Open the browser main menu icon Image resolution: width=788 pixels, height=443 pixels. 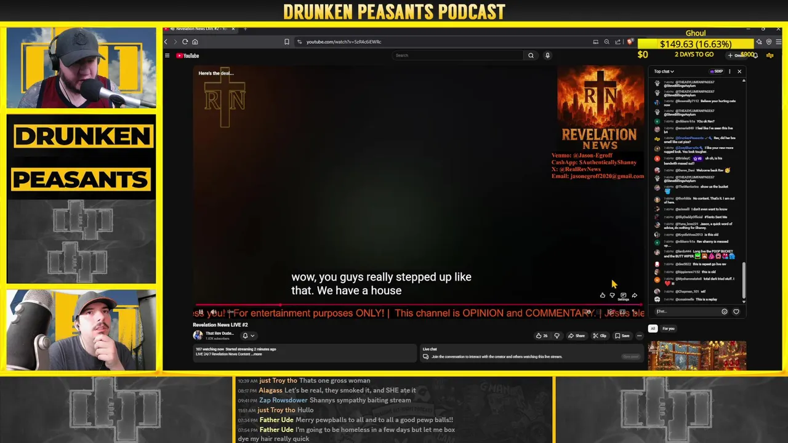tap(779, 42)
